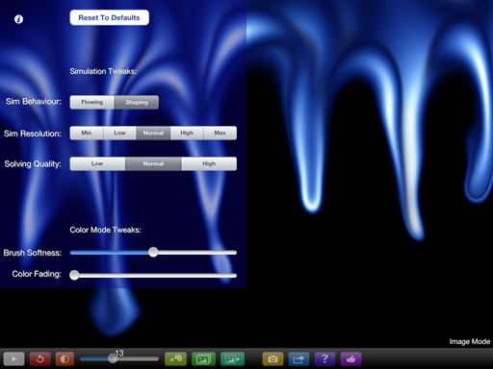Screen dimensions: 493x369
Task: Open the info icon at top left
Action: [18, 19]
